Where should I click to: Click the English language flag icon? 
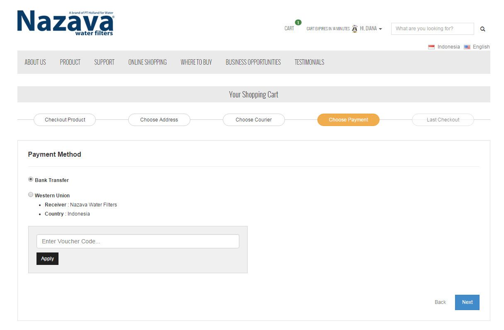click(467, 47)
